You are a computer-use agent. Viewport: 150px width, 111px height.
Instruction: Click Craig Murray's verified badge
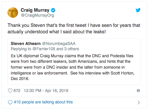(x=53, y=10)
